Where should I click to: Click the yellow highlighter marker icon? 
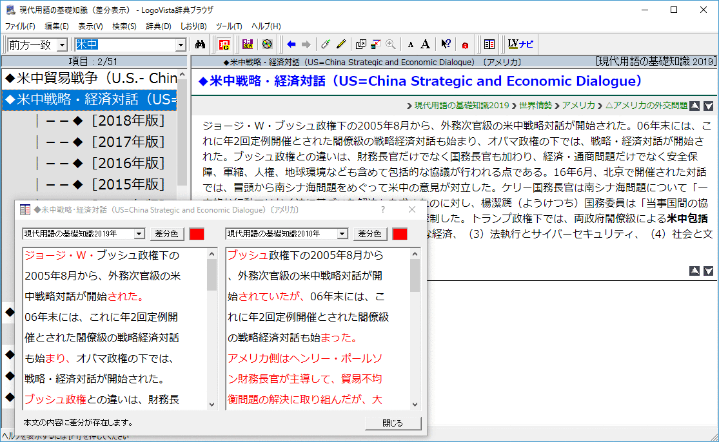point(341,44)
